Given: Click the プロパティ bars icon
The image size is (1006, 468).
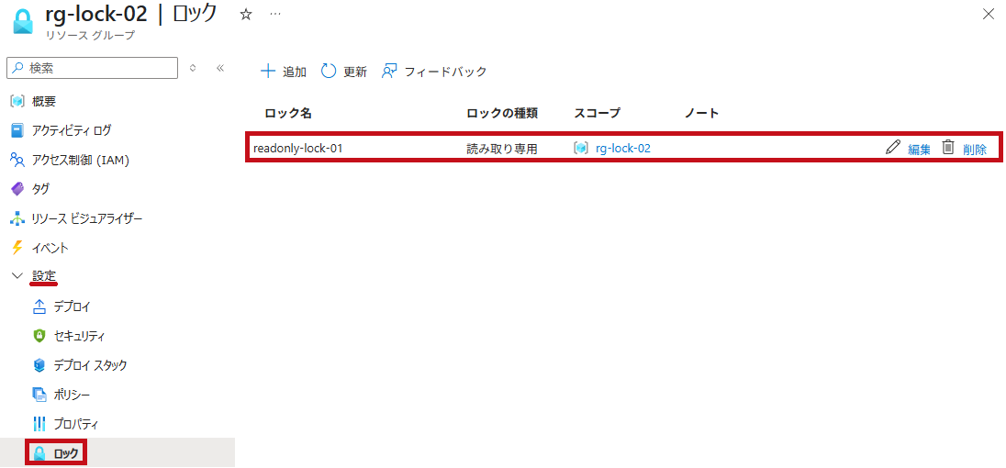Looking at the screenshot, I should tap(39, 424).
